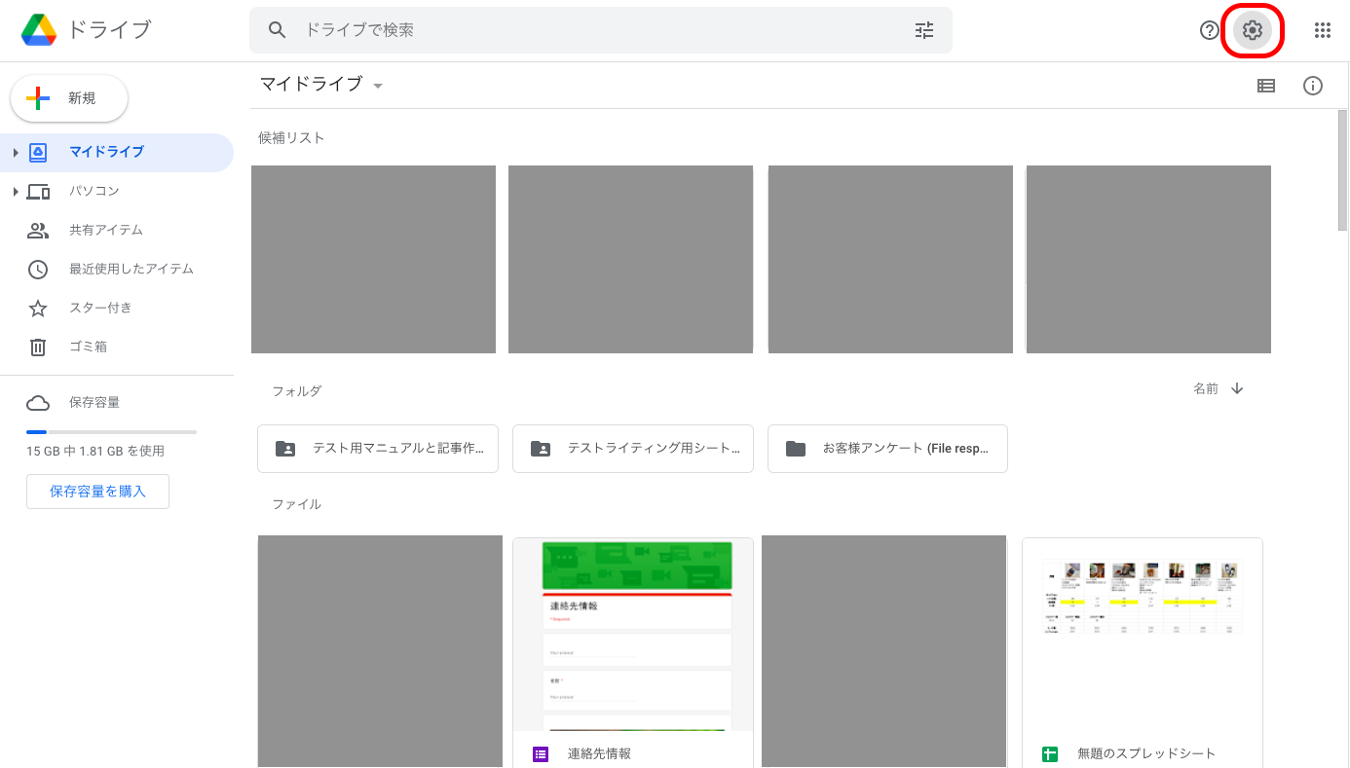
Task: Open search filter options icon
Action: pos(924,30)
